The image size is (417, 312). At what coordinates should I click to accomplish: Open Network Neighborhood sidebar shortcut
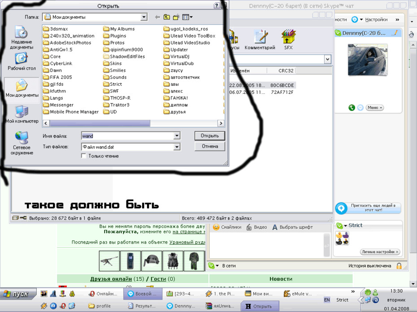tap(22, 143)
